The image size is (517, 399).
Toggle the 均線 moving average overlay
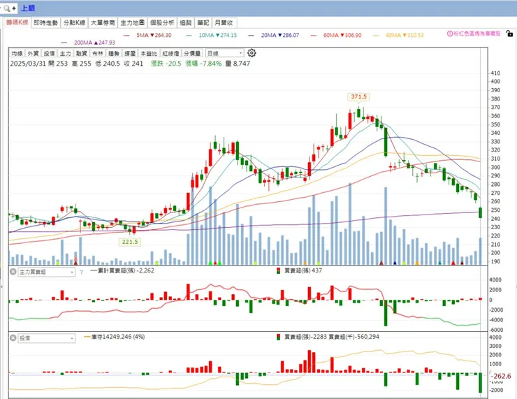click(x=17, y=53)
